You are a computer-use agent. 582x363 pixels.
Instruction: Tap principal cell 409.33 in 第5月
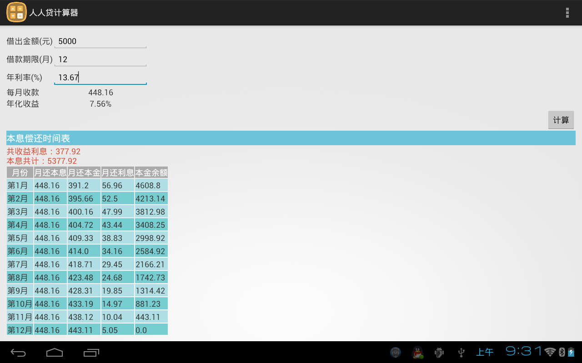[84, 238]
